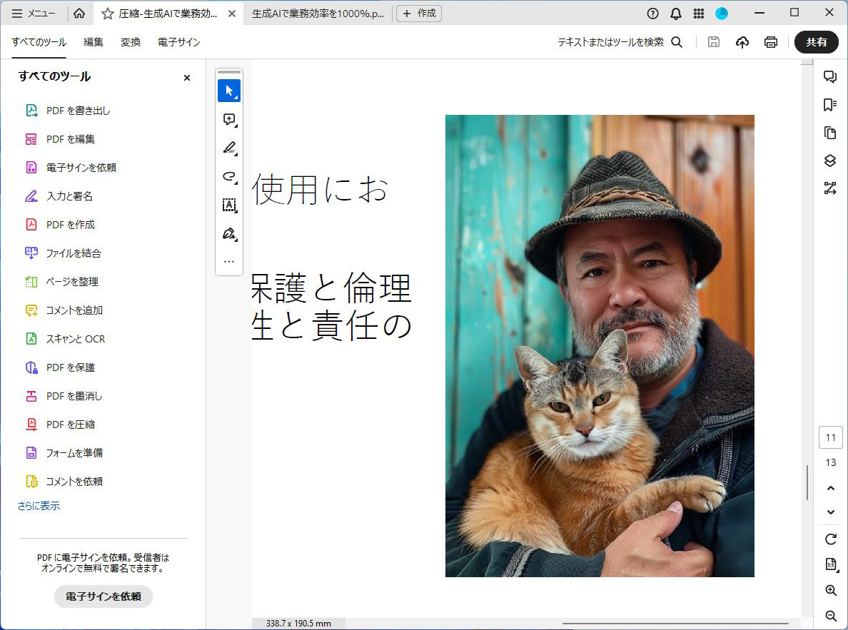The height and width of the screenshot is (630, 848).
Task: Go to next page down arrow
Action: point(831,512)
